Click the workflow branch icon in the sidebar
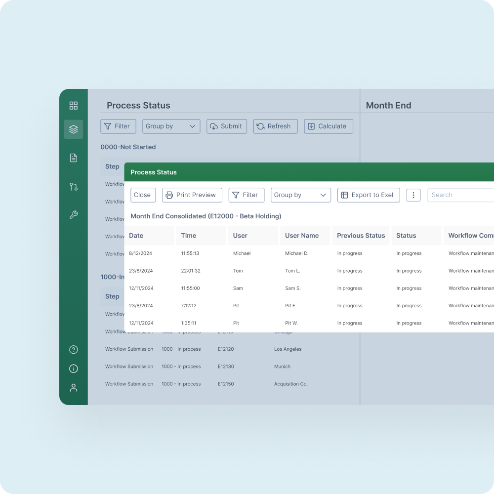The image size is (494, 494). point(73,187)
